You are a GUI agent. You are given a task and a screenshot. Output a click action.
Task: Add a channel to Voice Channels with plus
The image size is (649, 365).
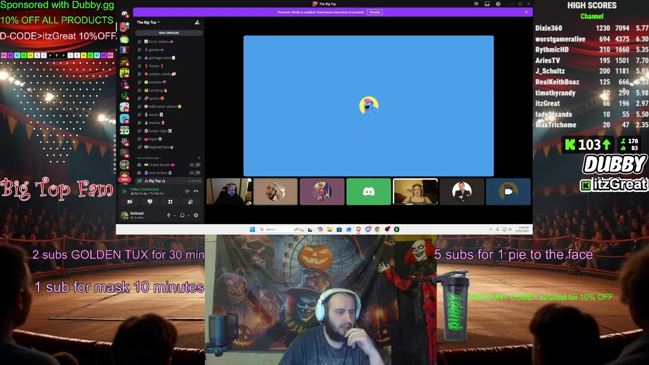[x=199, y=158]
